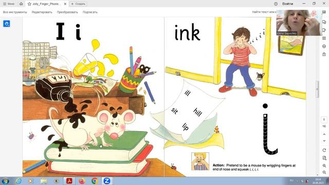The width and height of the screenshot is (329, 185).
Task: Close the Jolly_Finger_Phonics document tab
Action: pyautogui.click(x=65, y=4)
